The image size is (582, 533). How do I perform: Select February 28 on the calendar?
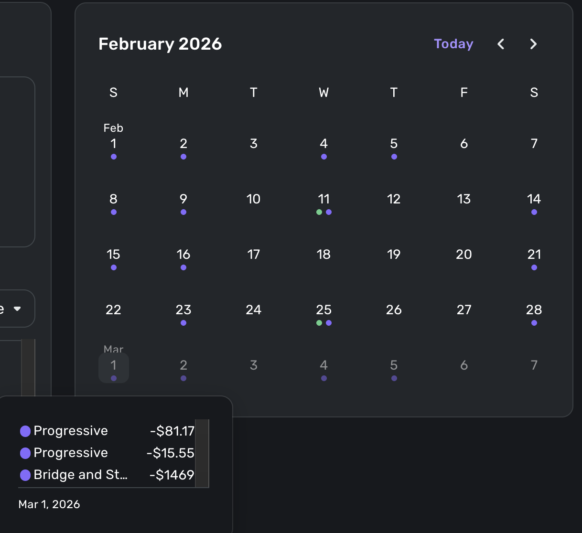pyautogui.click(x=534, y=310)
